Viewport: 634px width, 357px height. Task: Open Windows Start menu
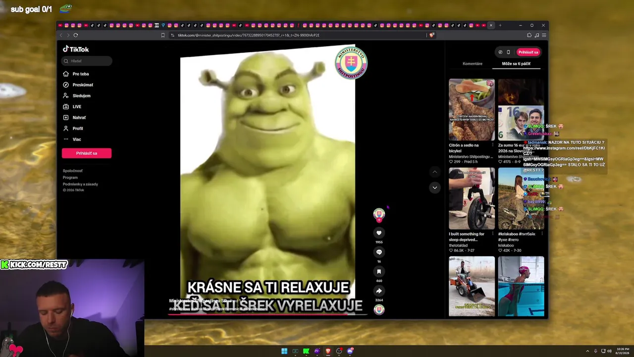(x=284, y=351)
